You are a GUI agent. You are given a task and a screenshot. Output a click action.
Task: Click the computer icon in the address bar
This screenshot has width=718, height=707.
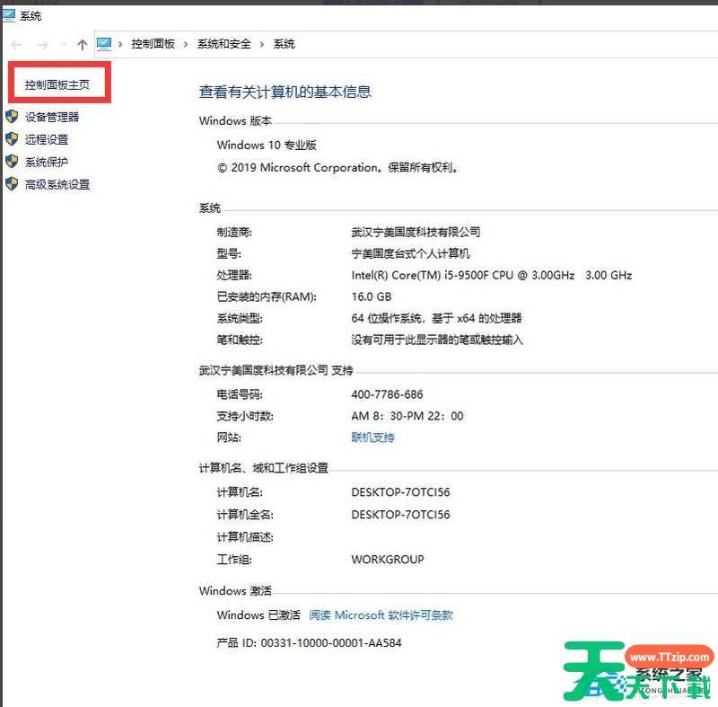pyautogui.click(x=105, y=43)
